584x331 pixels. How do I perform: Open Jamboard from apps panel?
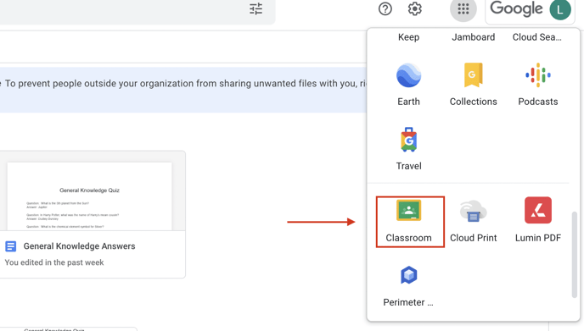(x=473, y=37)
